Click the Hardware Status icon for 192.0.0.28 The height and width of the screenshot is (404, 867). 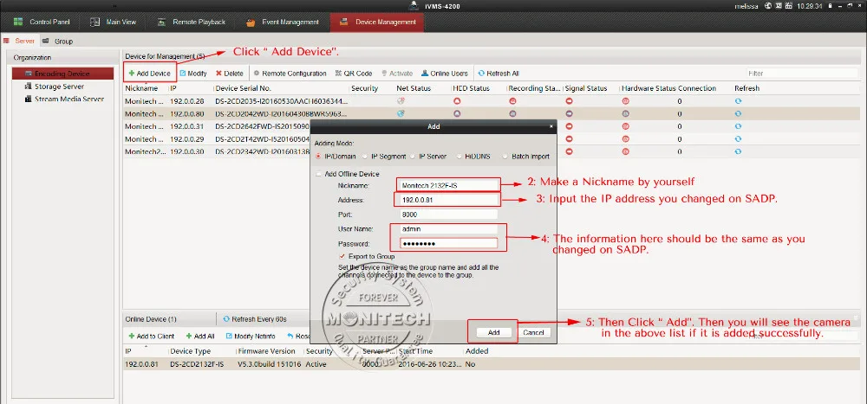[625, 101]
